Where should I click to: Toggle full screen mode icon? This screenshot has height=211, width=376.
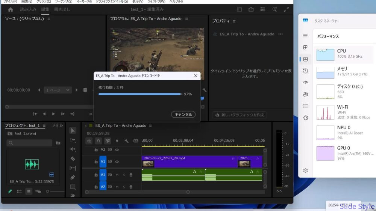pyautogui.click(x=286, y=10)
